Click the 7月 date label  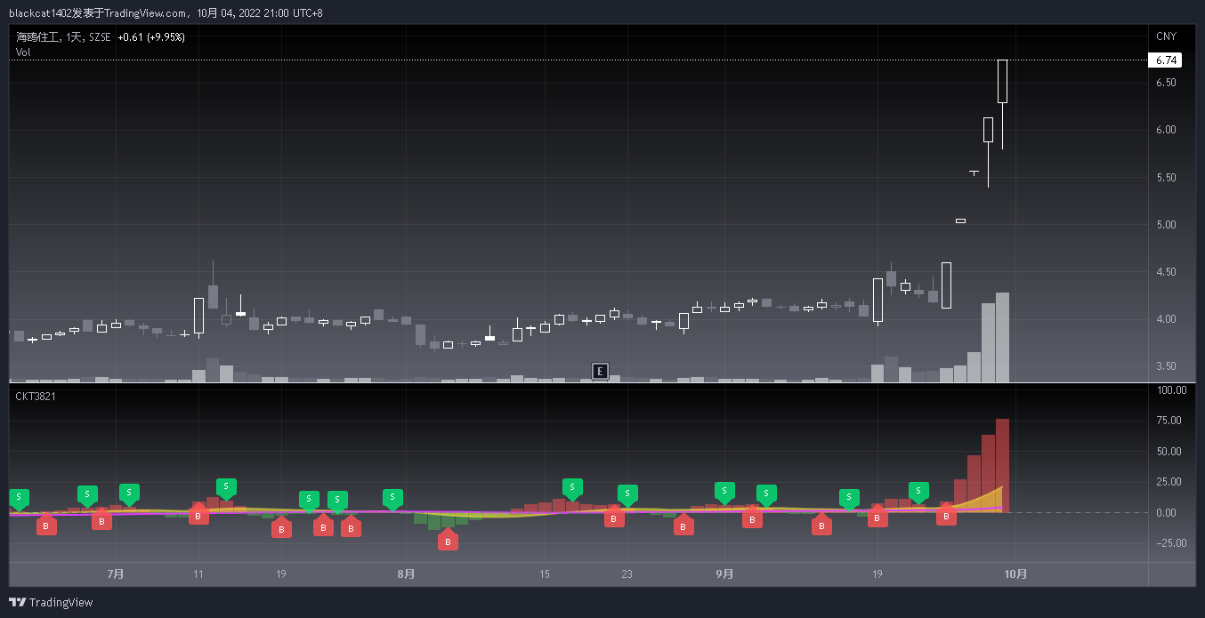coord(115,574)
